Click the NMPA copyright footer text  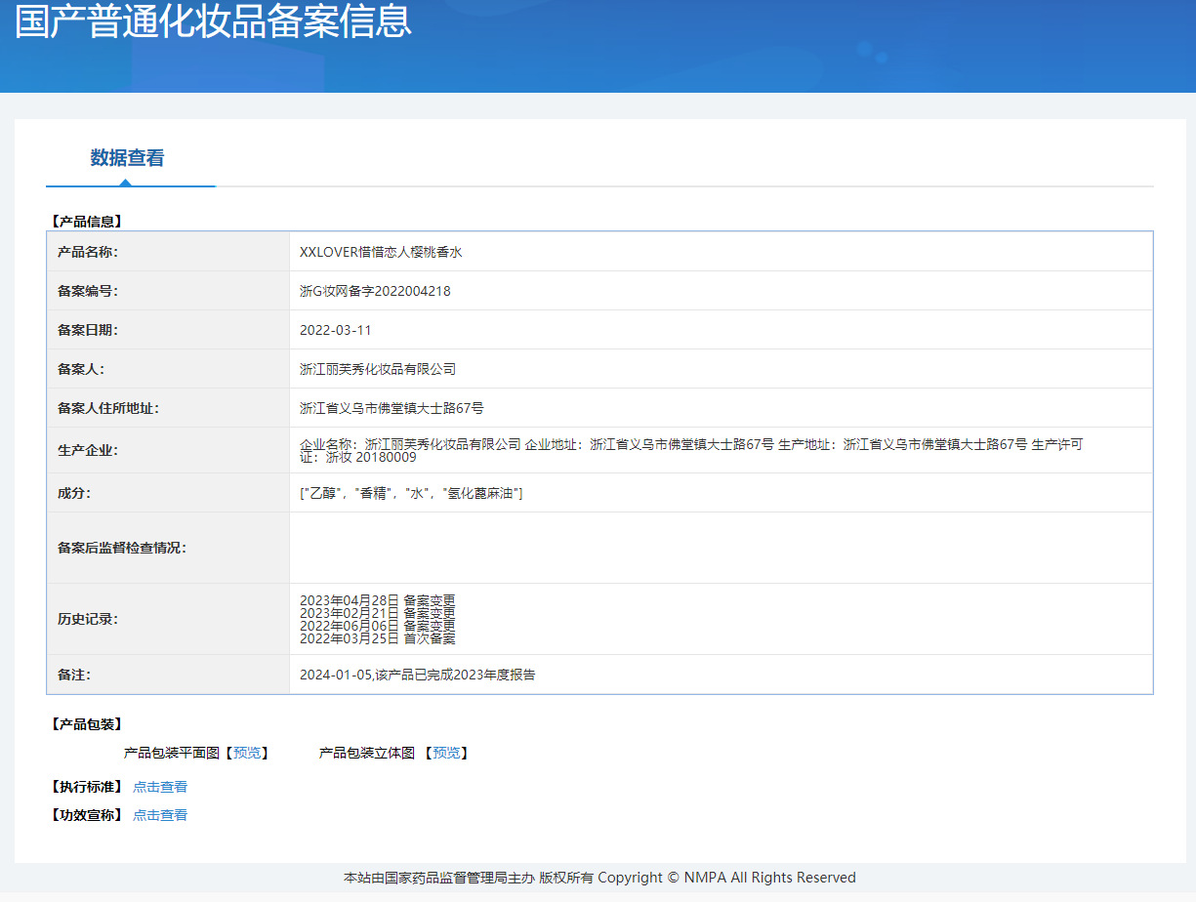599,878
